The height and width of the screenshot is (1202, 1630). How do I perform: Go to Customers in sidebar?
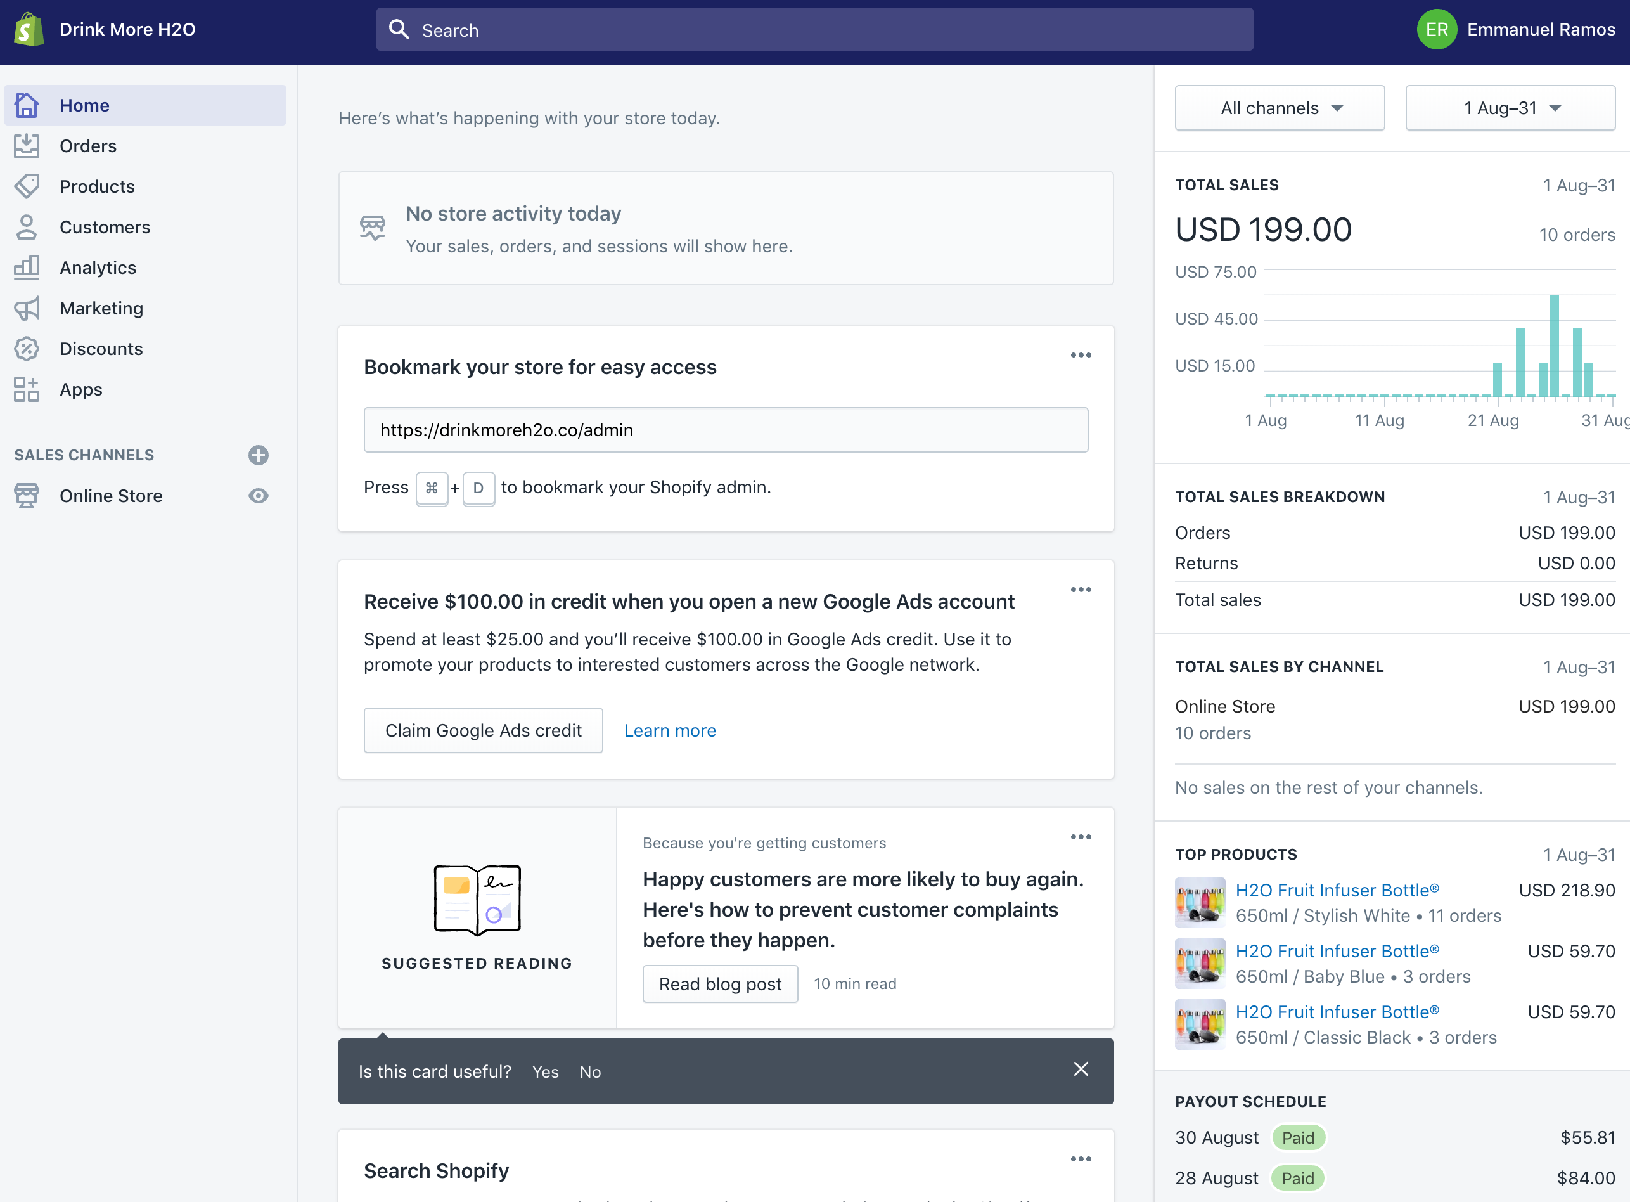point(105,227)
